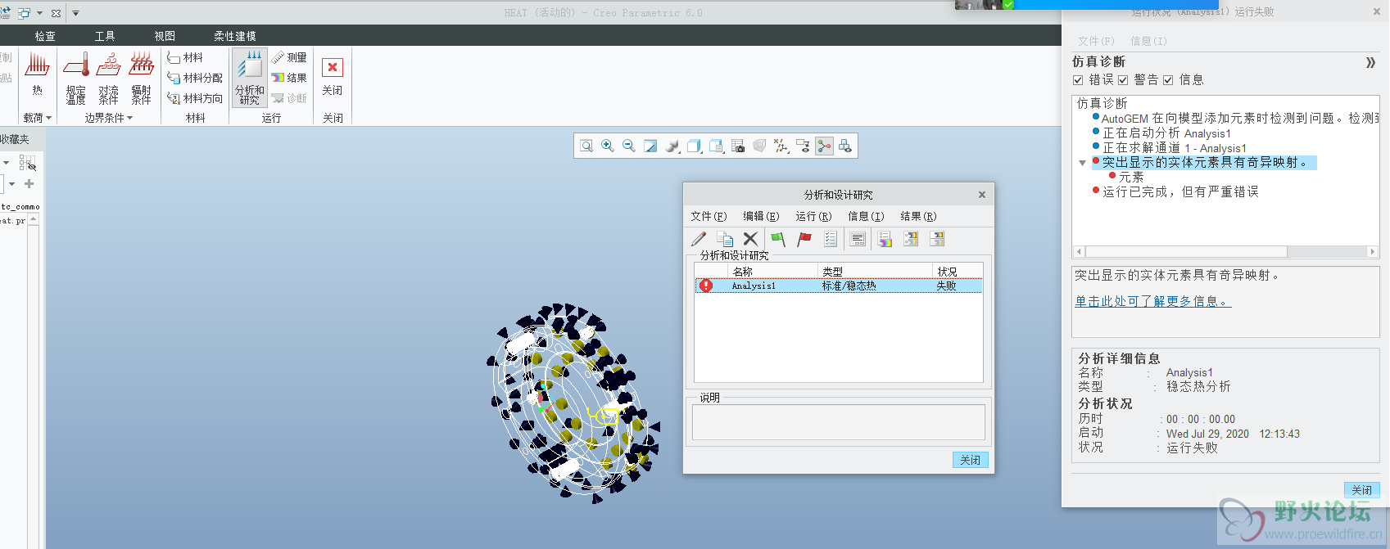Screen dimensions: 1390x549
Task: Open 信息(I) menu in run status window
Action: [x=1148, y=41]
